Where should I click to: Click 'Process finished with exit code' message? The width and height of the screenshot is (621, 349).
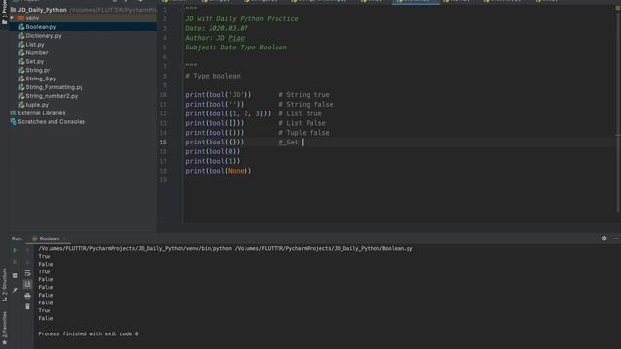pos(88,333)
